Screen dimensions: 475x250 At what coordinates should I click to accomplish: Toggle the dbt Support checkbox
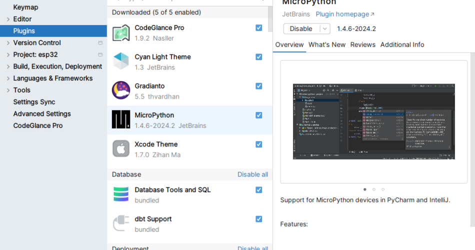(x=258, y=219)
